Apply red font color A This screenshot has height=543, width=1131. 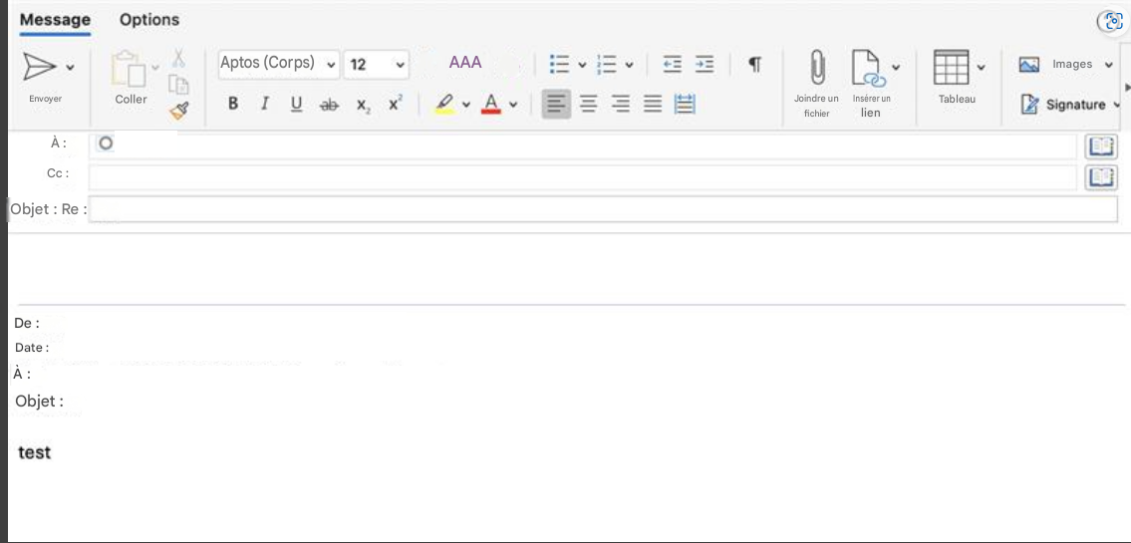[x=492, y=106]
